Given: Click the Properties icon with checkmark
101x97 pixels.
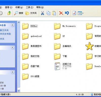Looking at the screenshot, I should pyautogui.click(x=74, y=13).
